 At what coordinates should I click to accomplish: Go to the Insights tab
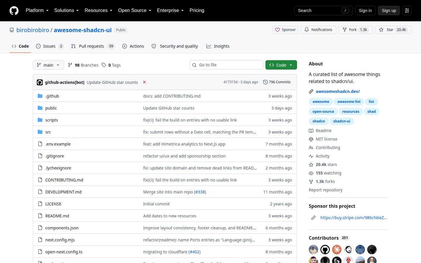218,46
